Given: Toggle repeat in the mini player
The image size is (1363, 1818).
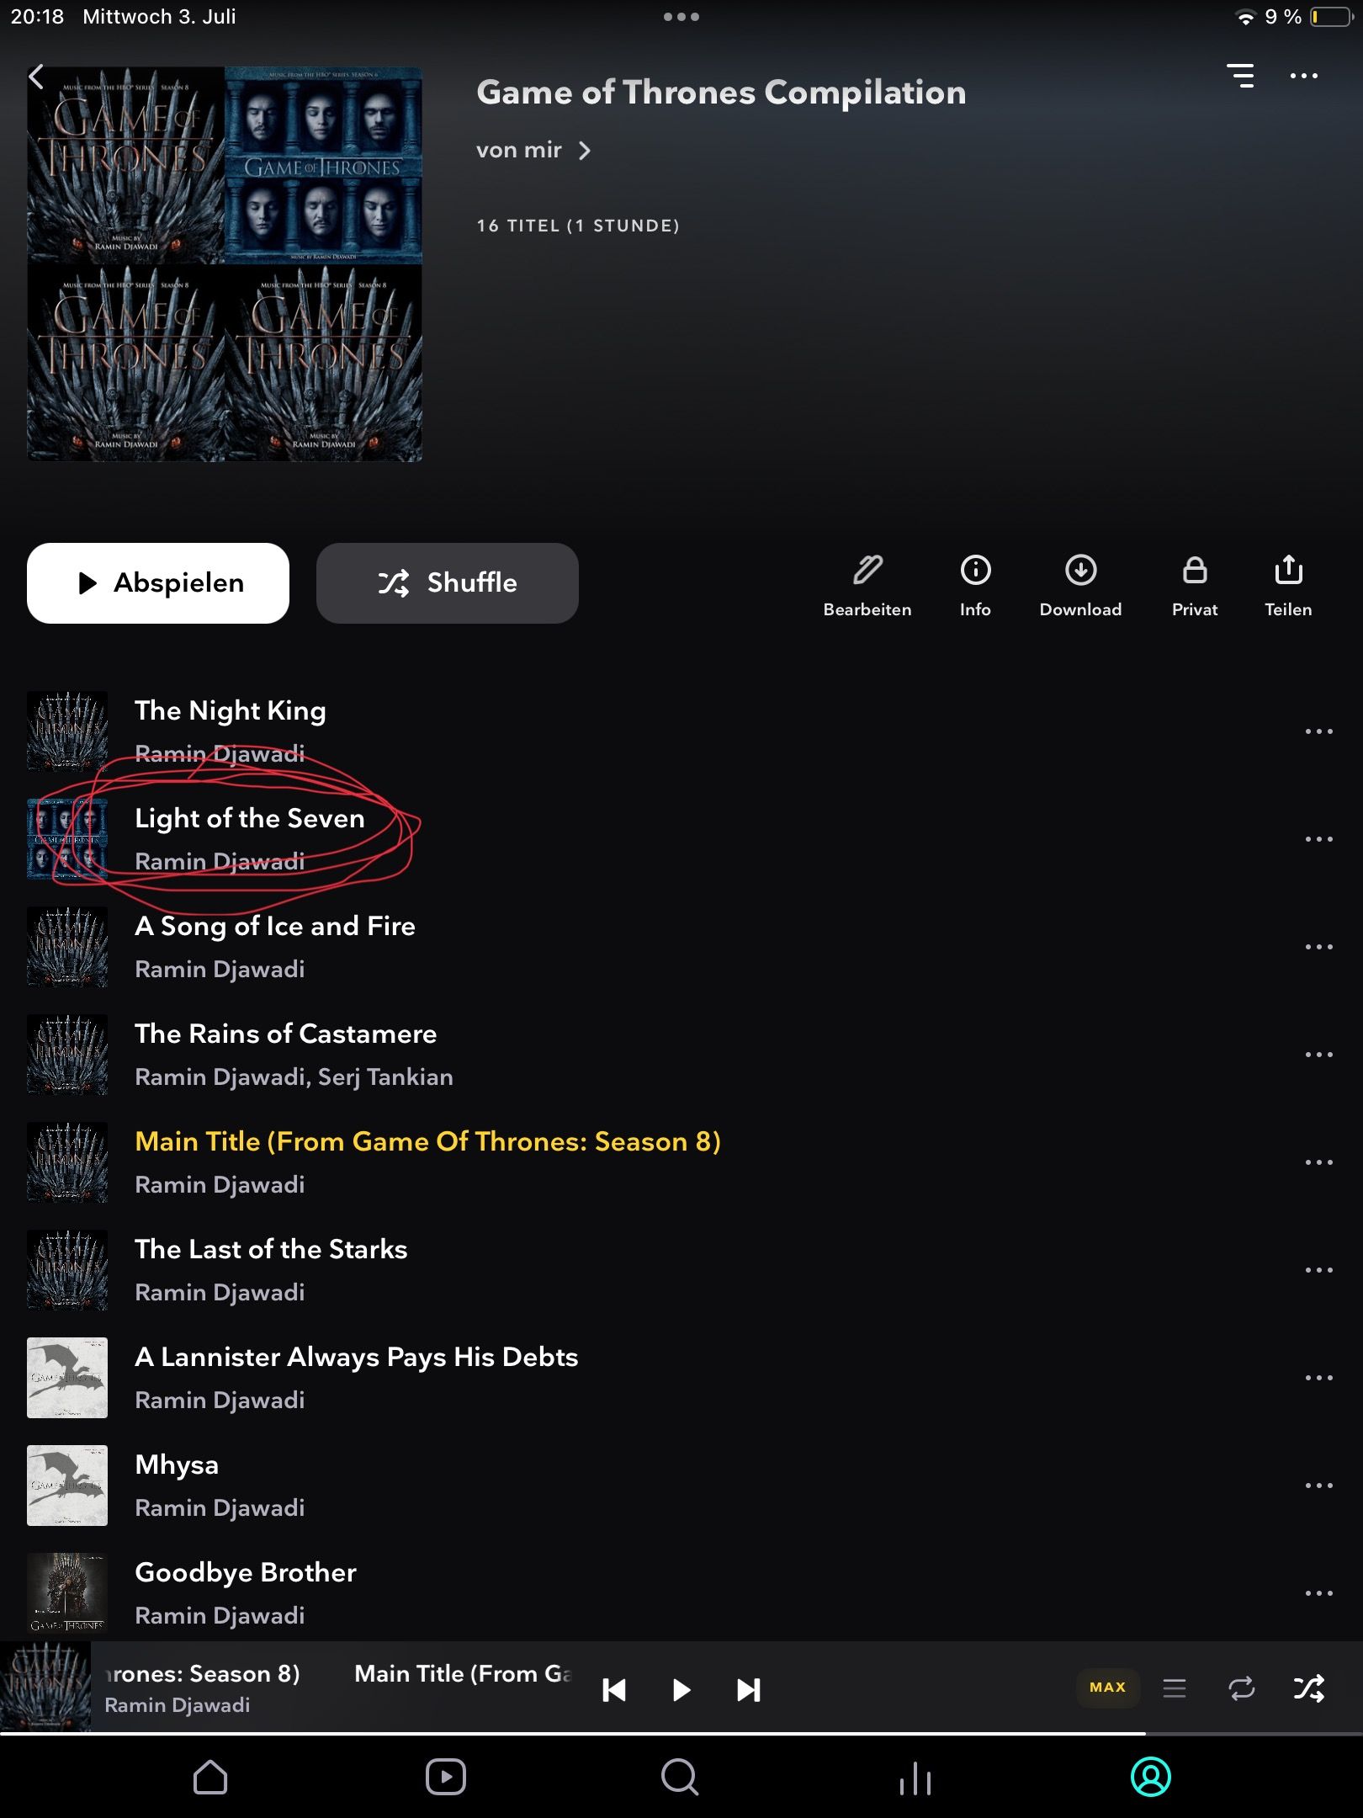Looking at the screenshot, I should [1242, 1688].
